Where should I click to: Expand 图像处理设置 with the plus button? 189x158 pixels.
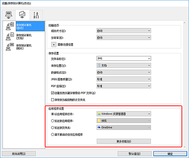pyautogui.click(x=54, y=44)
